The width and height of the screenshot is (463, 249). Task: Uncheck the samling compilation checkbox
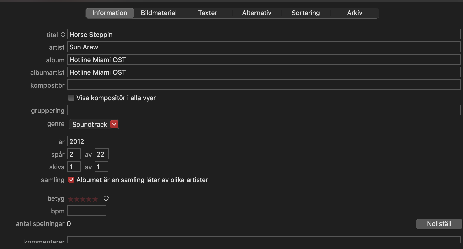71,180
